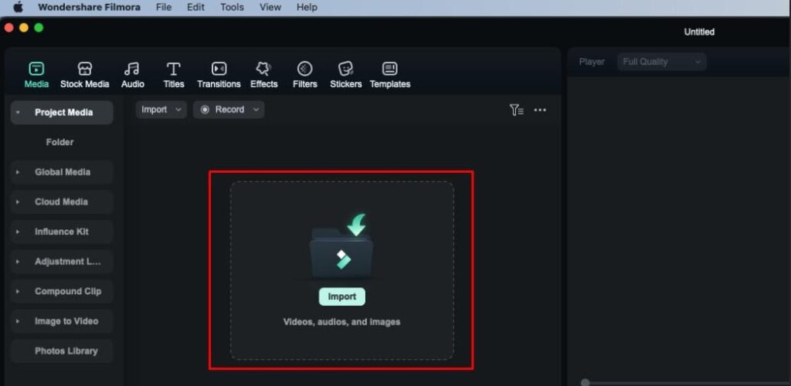Open the Titles text icon
791x386 pixels.
174,69
